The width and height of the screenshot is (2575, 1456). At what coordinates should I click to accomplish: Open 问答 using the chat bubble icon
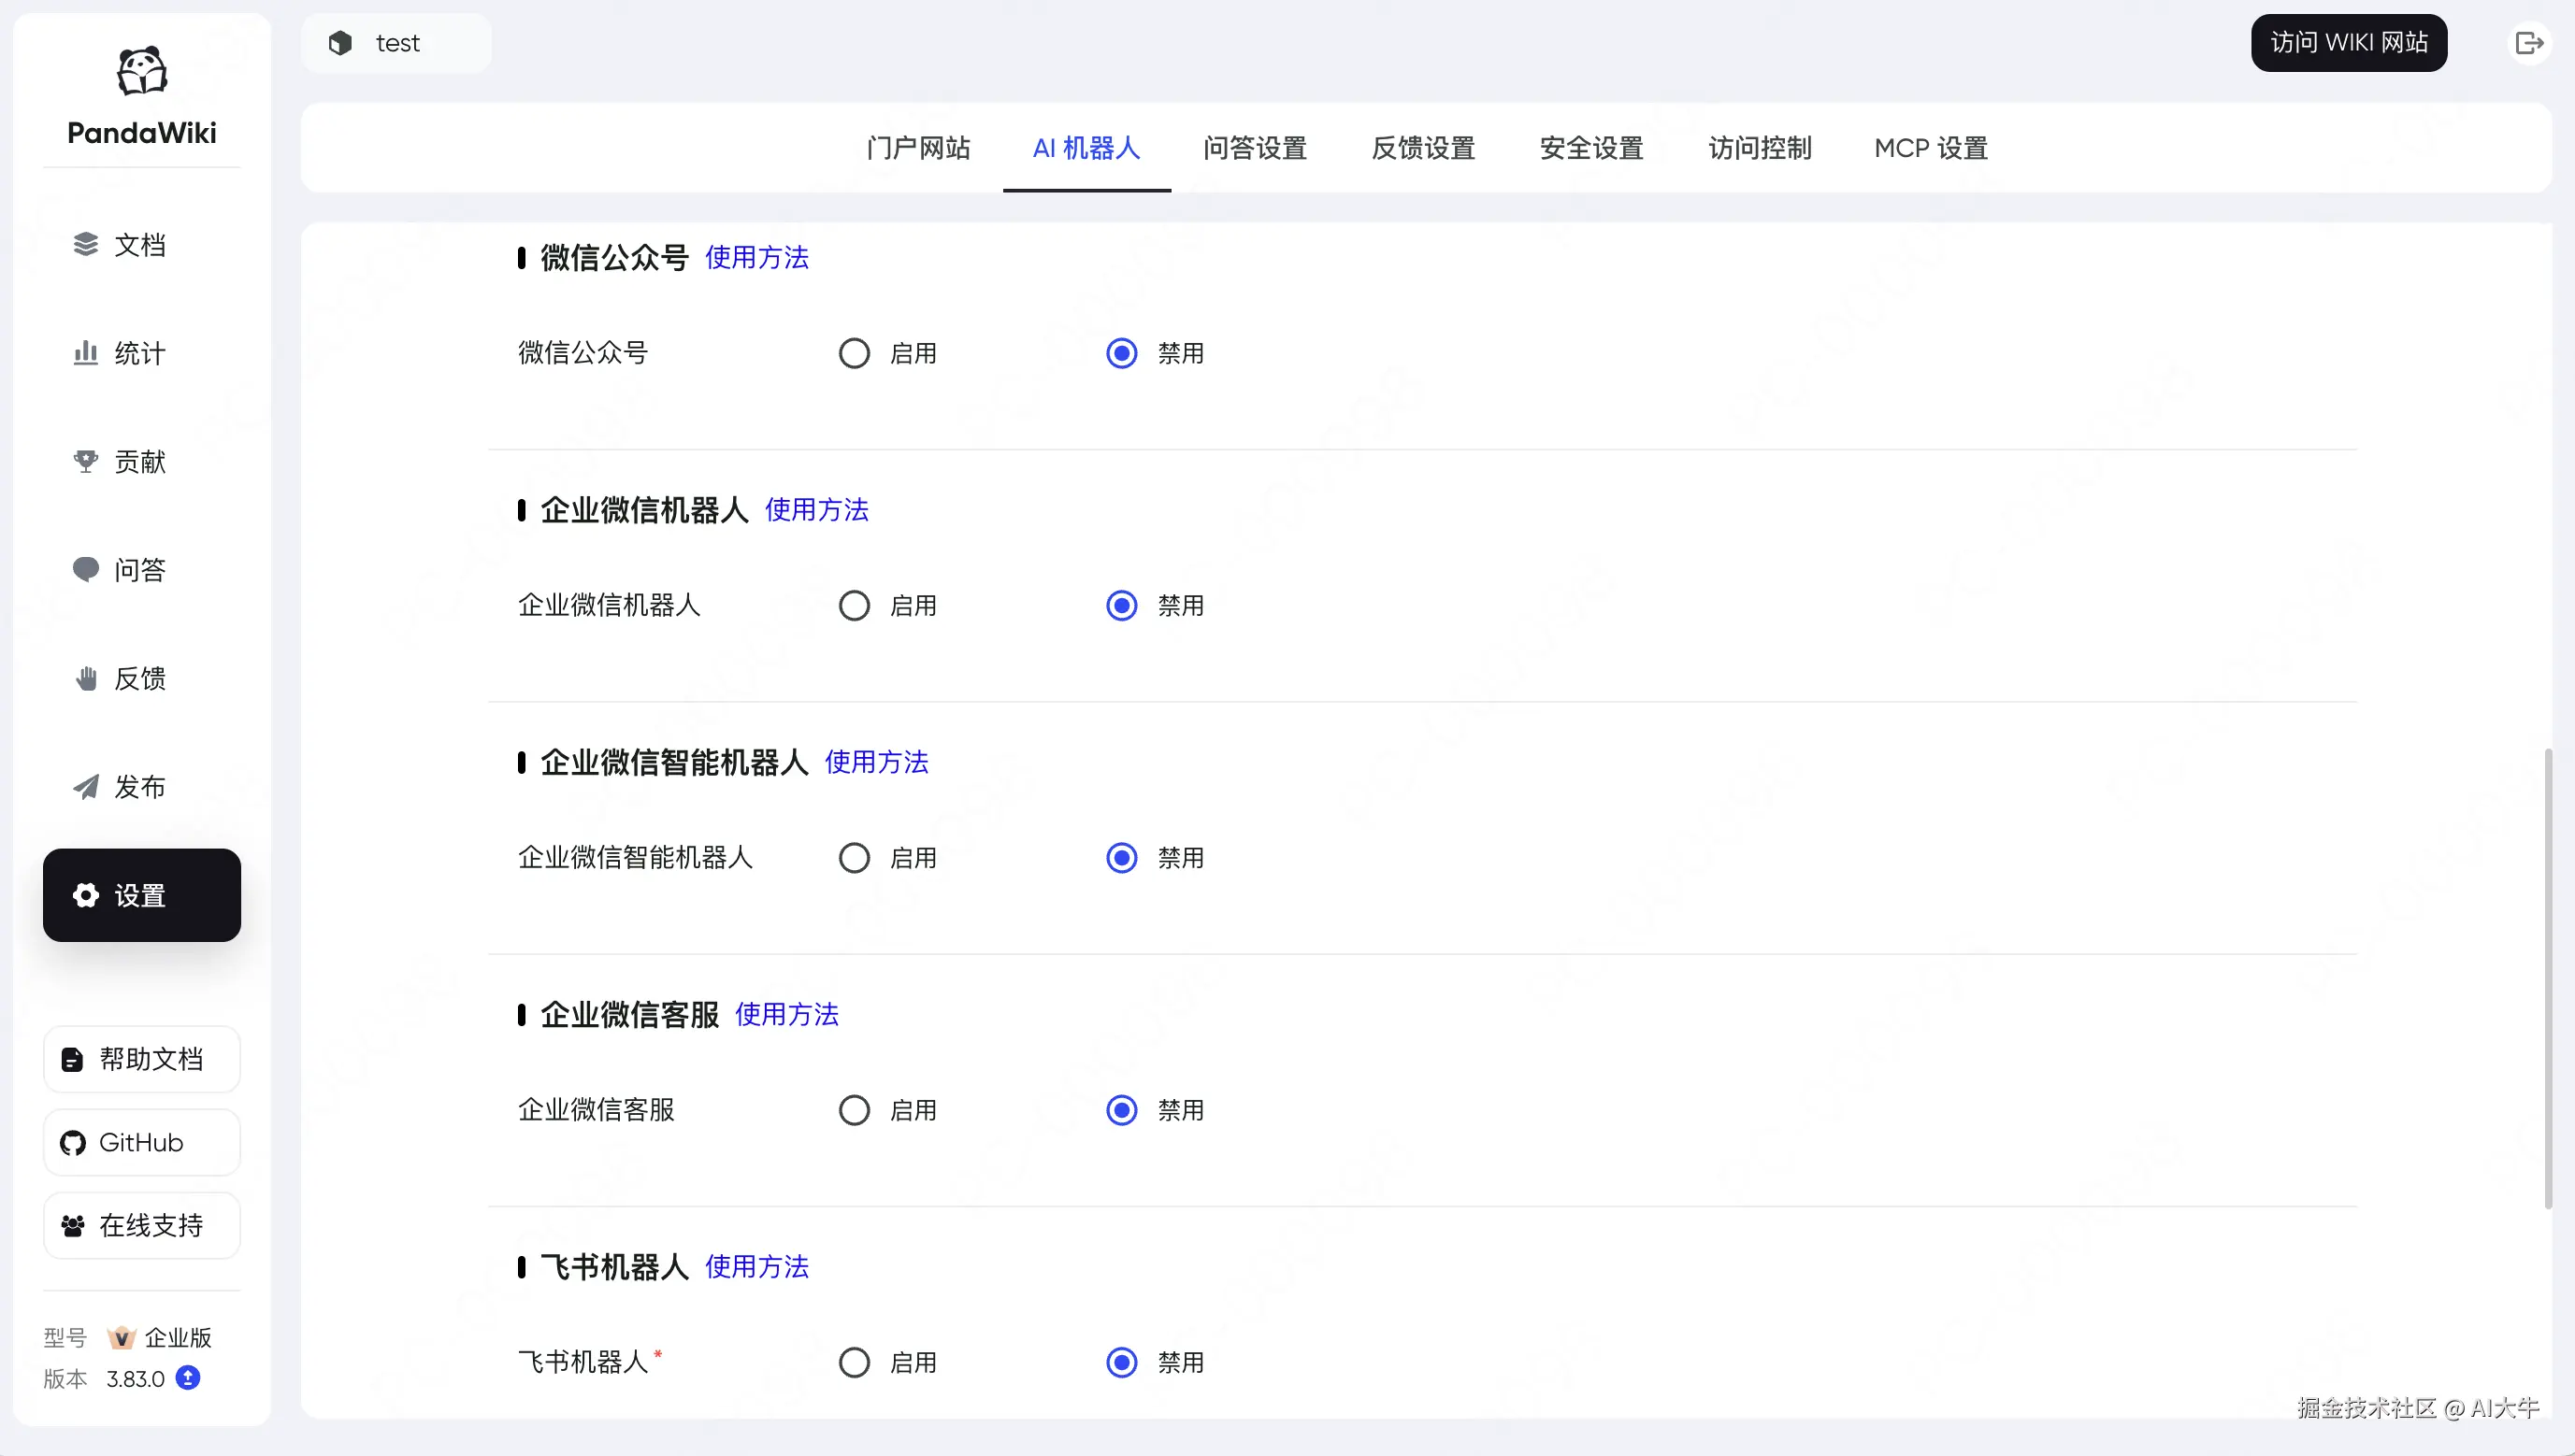pos(86,569)
